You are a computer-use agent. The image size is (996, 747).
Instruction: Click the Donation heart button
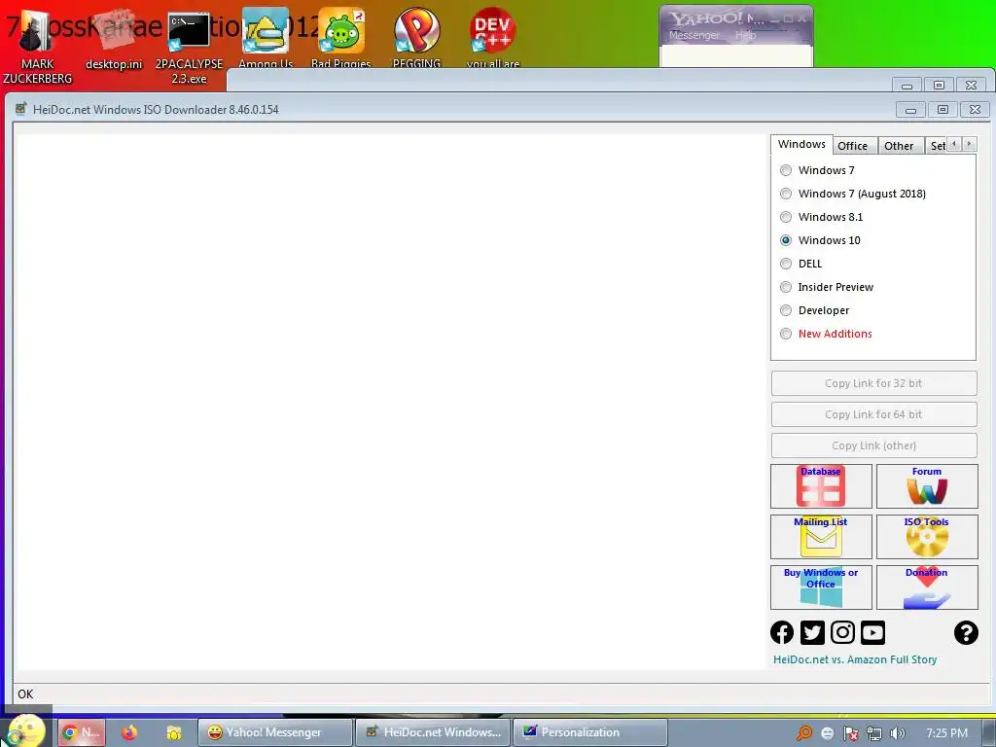coord(927,587)
